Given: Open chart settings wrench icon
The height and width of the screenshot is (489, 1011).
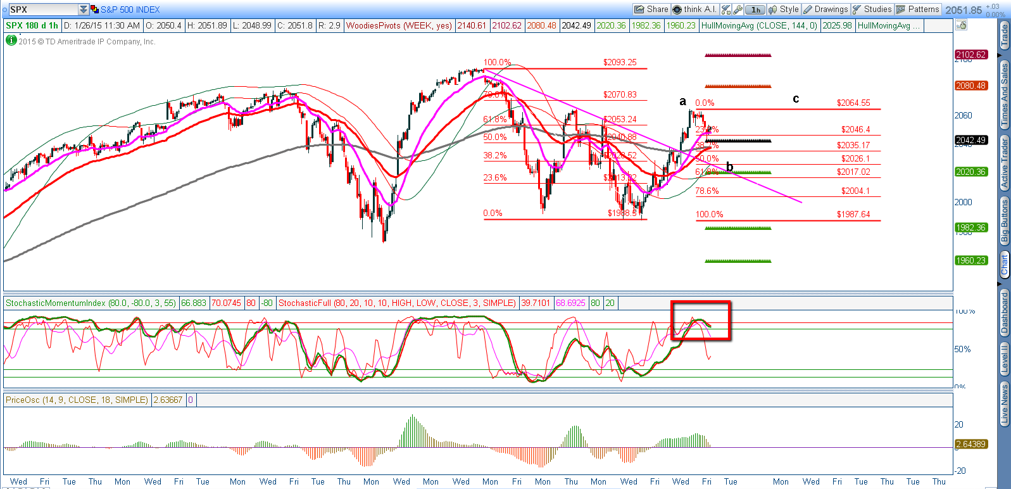Looking at the screenshot, I should click(738, 10).
